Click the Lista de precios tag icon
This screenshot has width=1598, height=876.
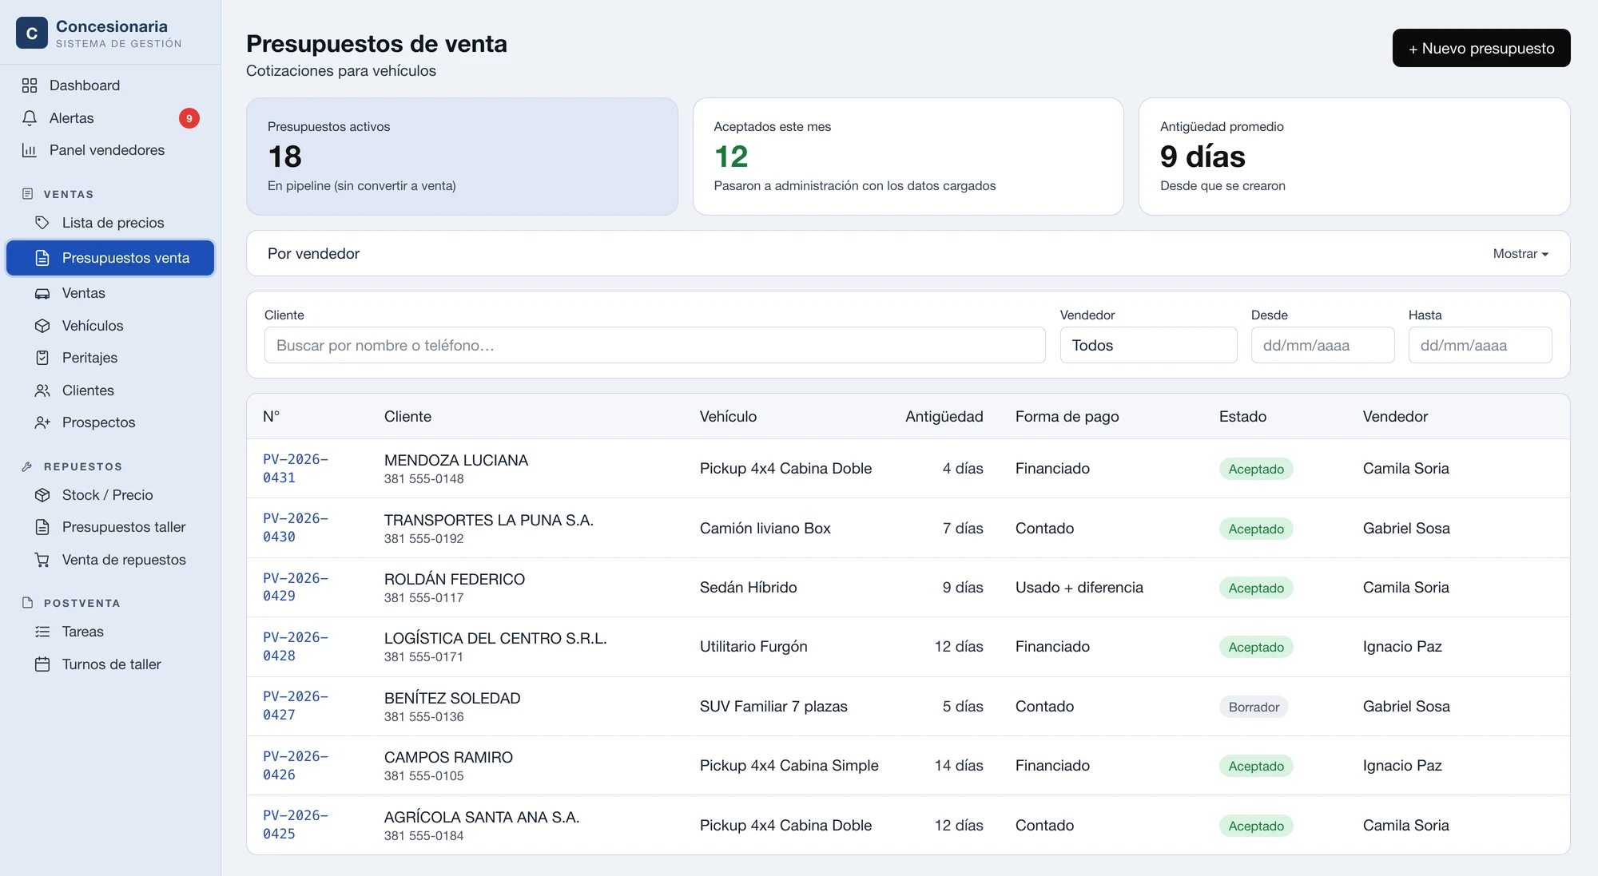pyautogui.click(x=42, y=223)
